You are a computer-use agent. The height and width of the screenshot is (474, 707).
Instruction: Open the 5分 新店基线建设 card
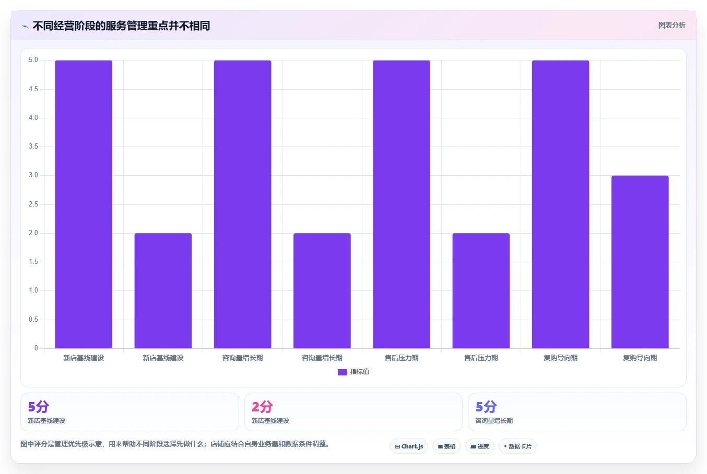tap(129, 412)
